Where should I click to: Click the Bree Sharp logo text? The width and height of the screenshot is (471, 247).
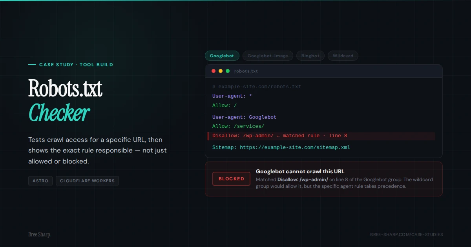coord(40,234)
